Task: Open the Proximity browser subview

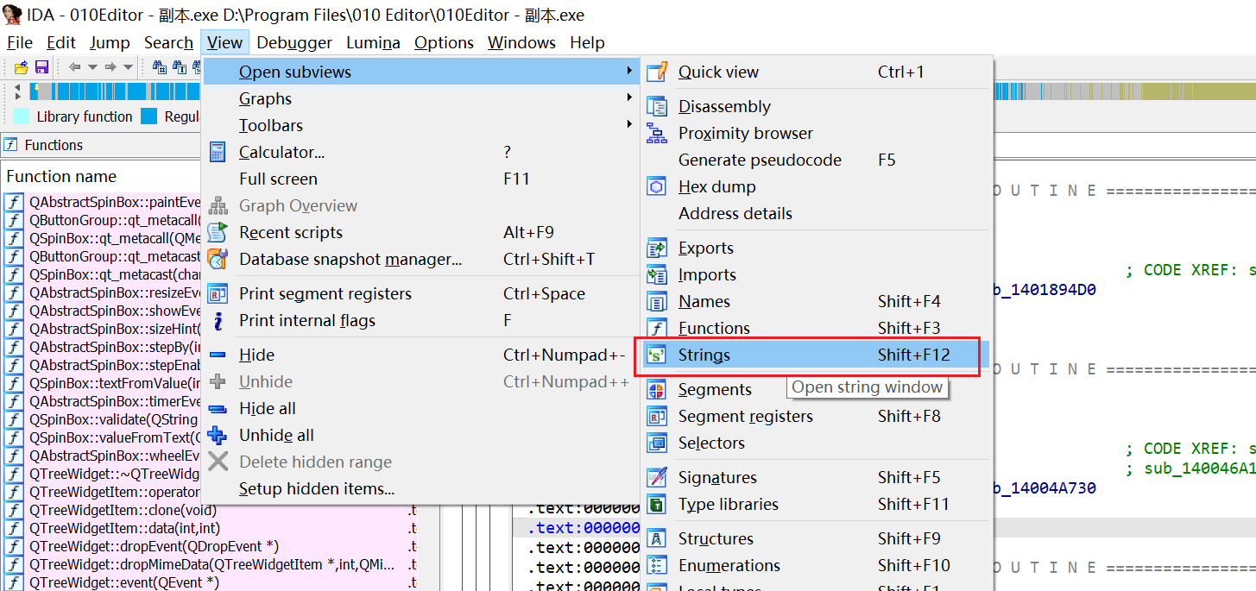Action: (x=816, y=133)
